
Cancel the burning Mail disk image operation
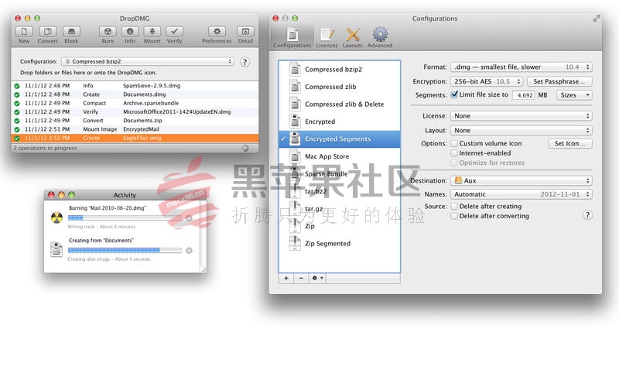[x=189, y=218]
